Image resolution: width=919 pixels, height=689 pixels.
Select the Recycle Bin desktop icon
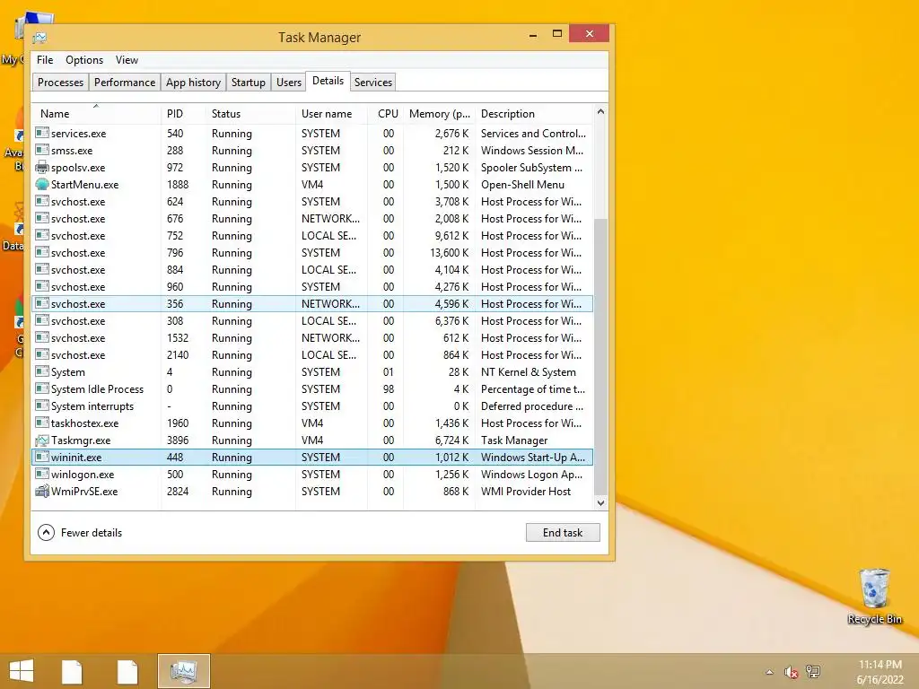point(874,597)
